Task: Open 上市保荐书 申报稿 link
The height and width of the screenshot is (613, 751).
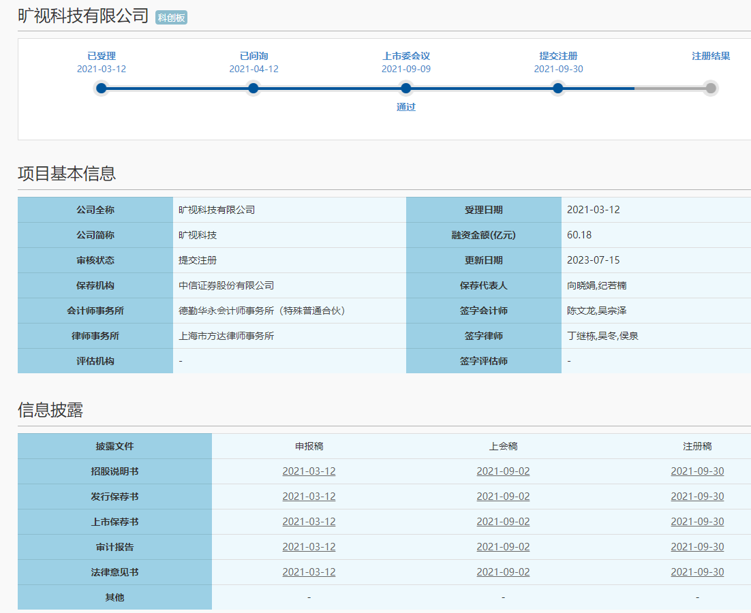Action: (309, 522)
